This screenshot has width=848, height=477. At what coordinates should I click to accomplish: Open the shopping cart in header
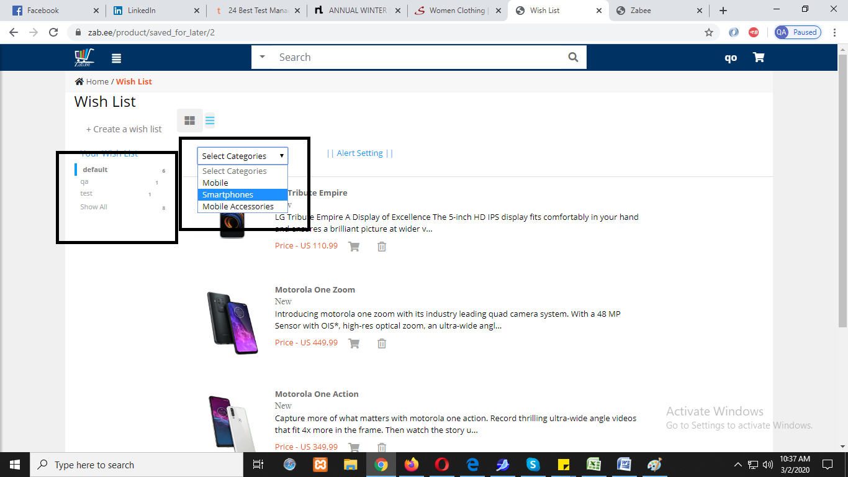coord(759,57)
